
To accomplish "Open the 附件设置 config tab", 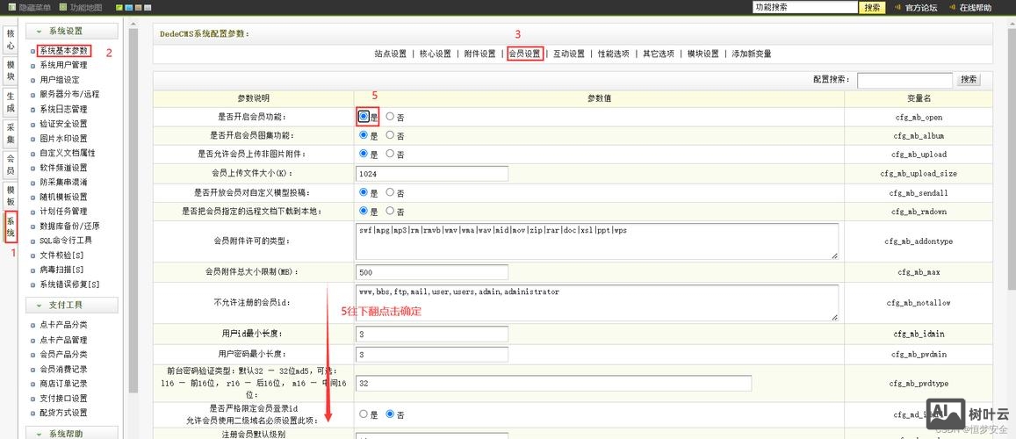I will pyautogui.click(x=479, y=54).
